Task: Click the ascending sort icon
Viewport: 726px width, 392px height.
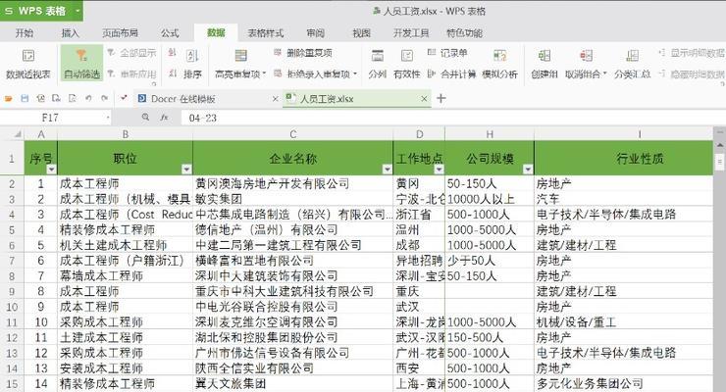Action: click(x=173, y=53)
